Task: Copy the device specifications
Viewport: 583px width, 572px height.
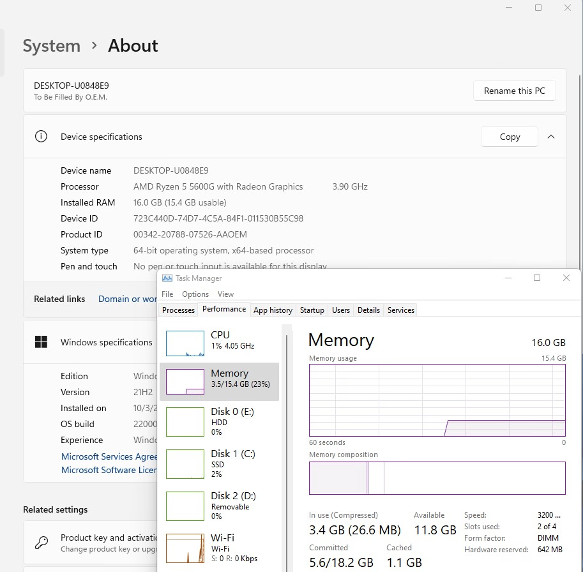Action: click(x=510, y=137)
